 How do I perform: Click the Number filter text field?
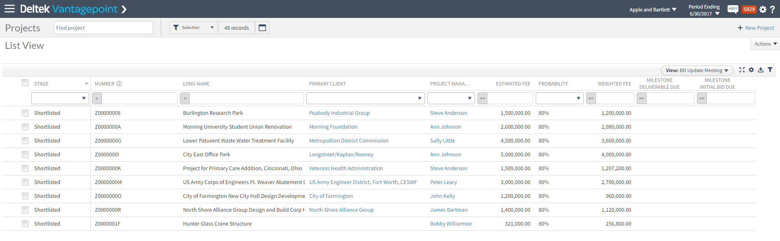139,98
